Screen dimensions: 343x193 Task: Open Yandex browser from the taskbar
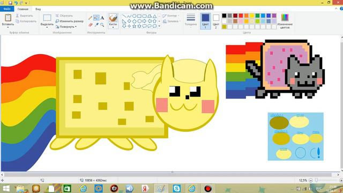[x=145, y=188]
